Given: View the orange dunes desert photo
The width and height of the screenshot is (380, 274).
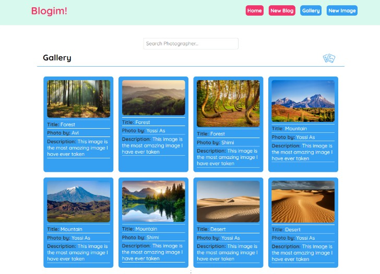Looking at the screenshot, I should pos(303,202).
